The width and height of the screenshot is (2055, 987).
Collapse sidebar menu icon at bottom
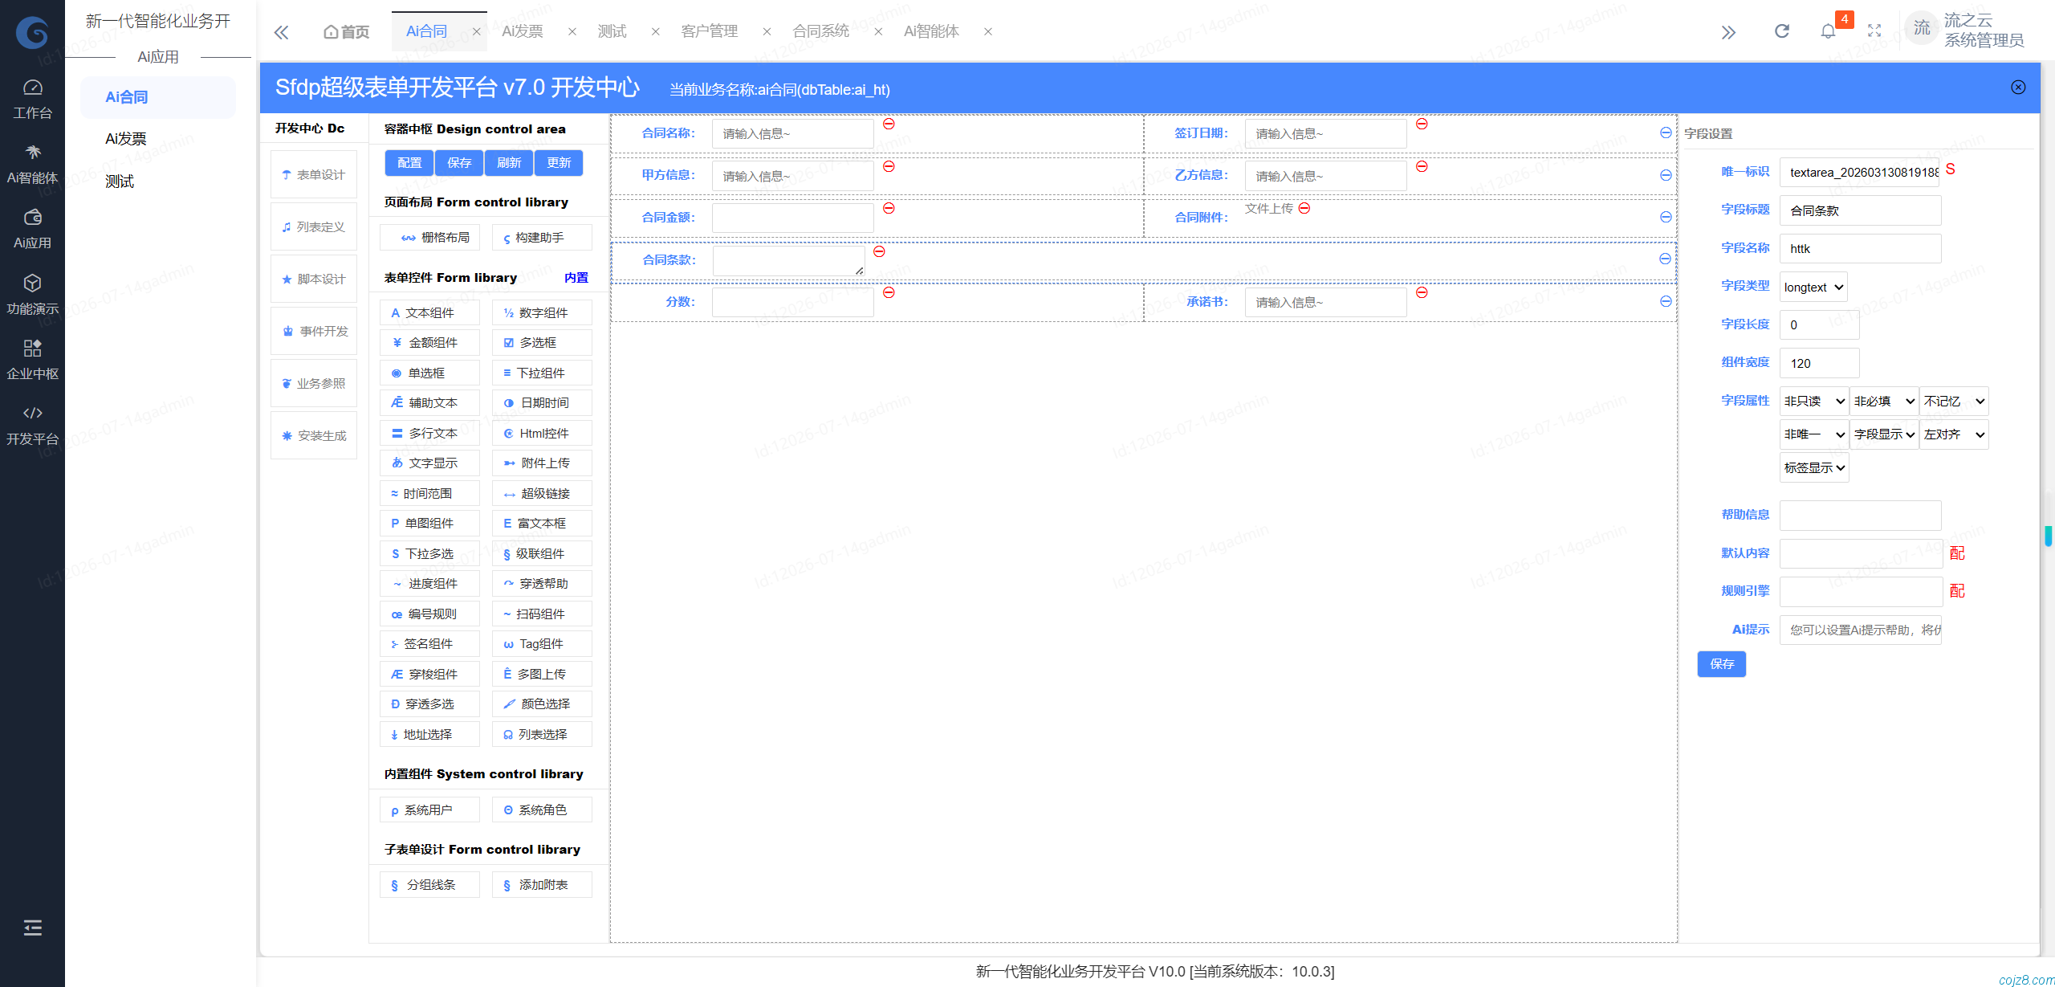32,928
